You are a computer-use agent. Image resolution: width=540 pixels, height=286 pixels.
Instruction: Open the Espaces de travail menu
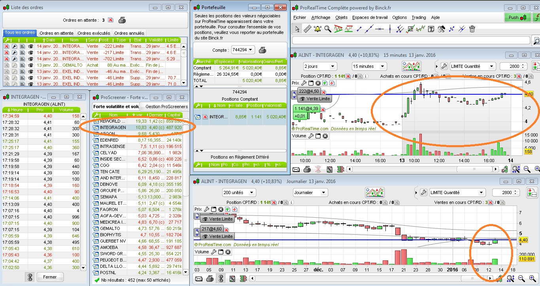(x=370, y=17)
